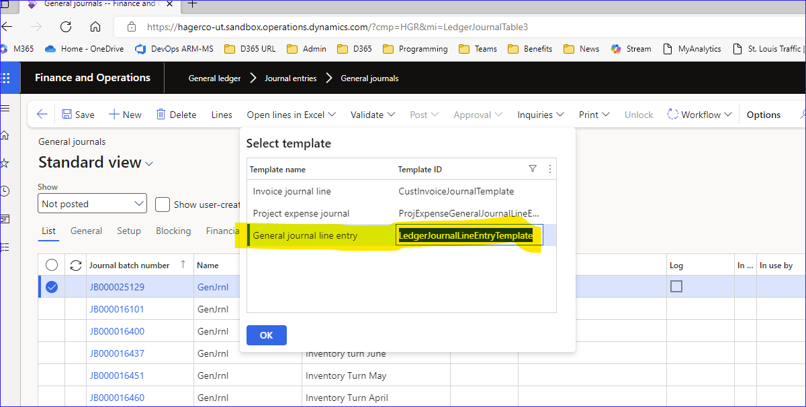806x407 pixels.
Task: Delete the selected journal
Action: 176,115
